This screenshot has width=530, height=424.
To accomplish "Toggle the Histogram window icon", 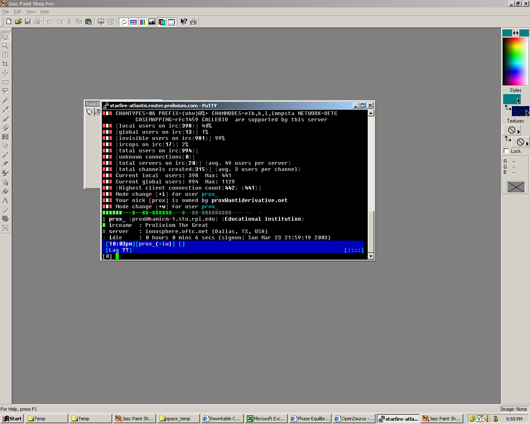I will [152, 22].
